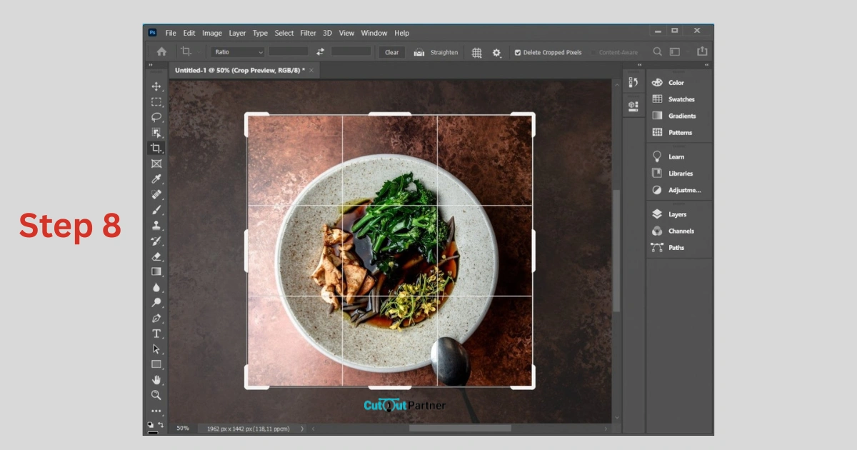Open the Ratio preset dropdown
This screenshot has height=450, width=857.
(x=238, y=52)
